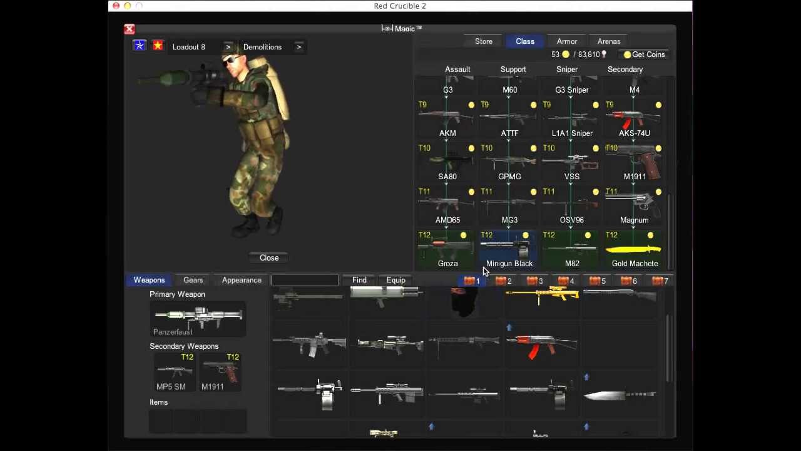Click the gold sniper rifle in inventory
Image resolution: width=801 pixels, height=451 pixels.
pyautogui.click(x=542, y=296)
